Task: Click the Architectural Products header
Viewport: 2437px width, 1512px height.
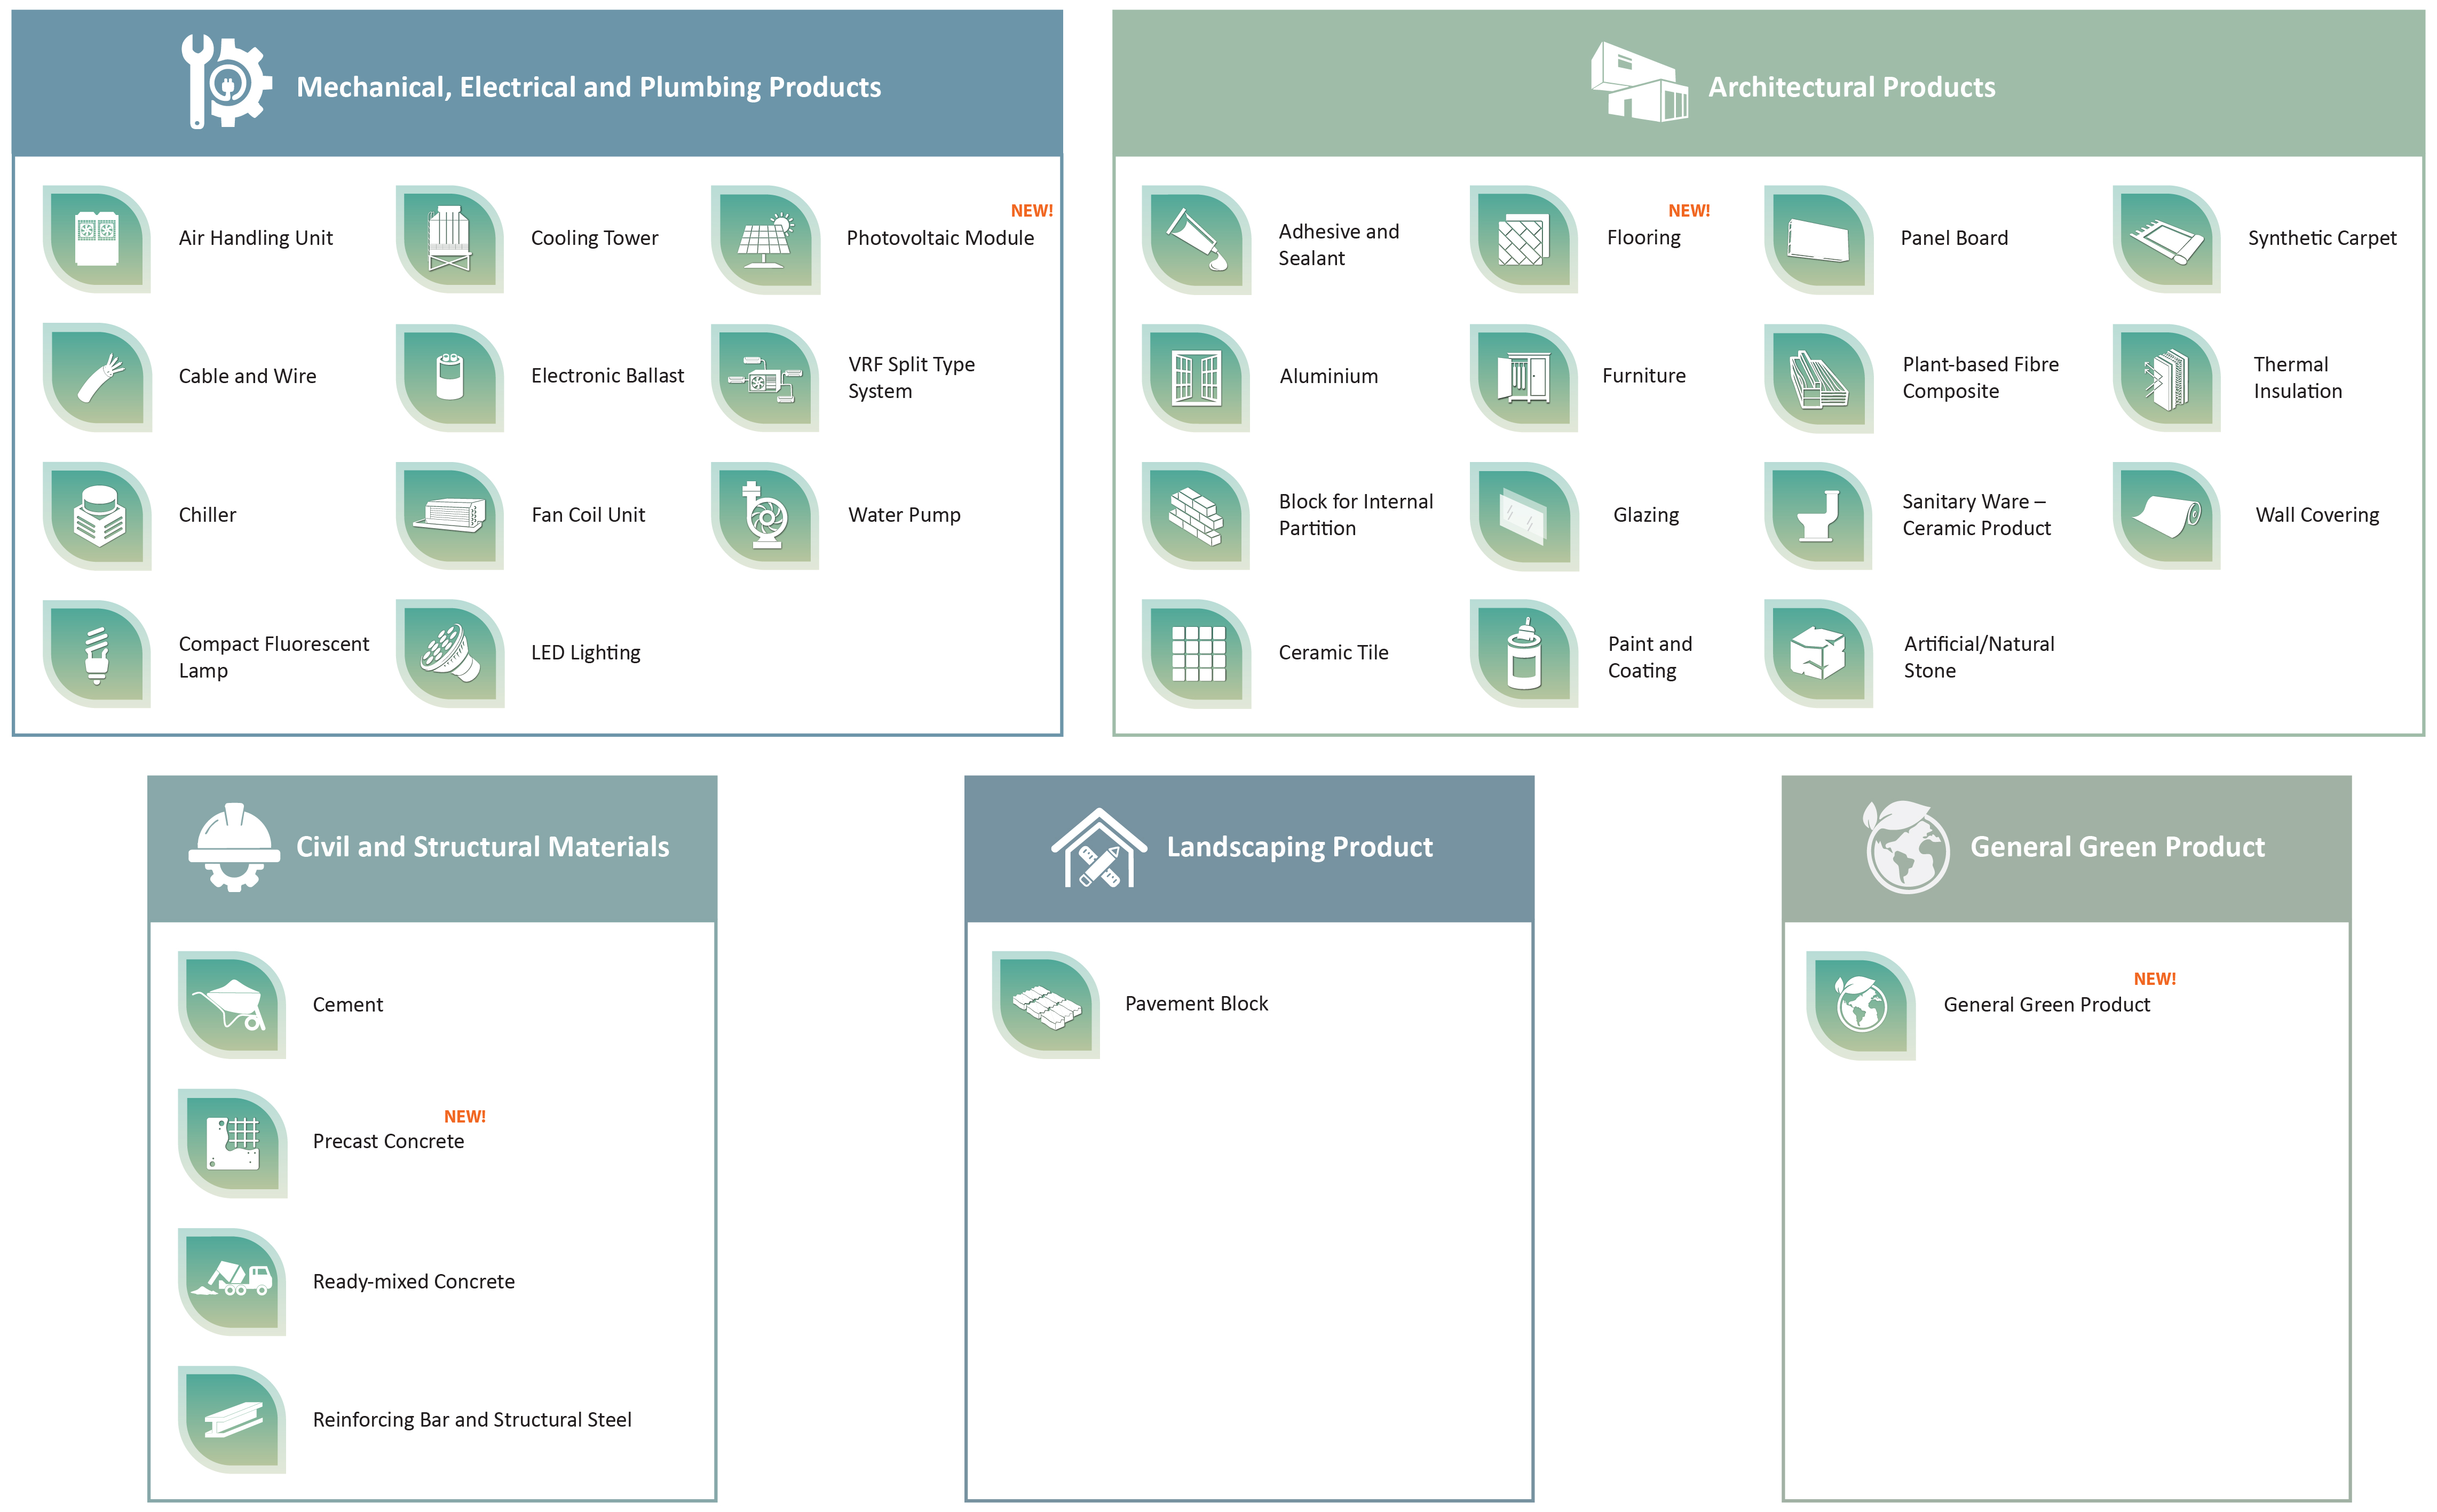Action: coord(1851,87)
